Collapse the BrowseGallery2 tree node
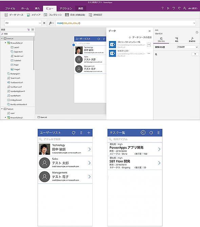 click(5, 117)
